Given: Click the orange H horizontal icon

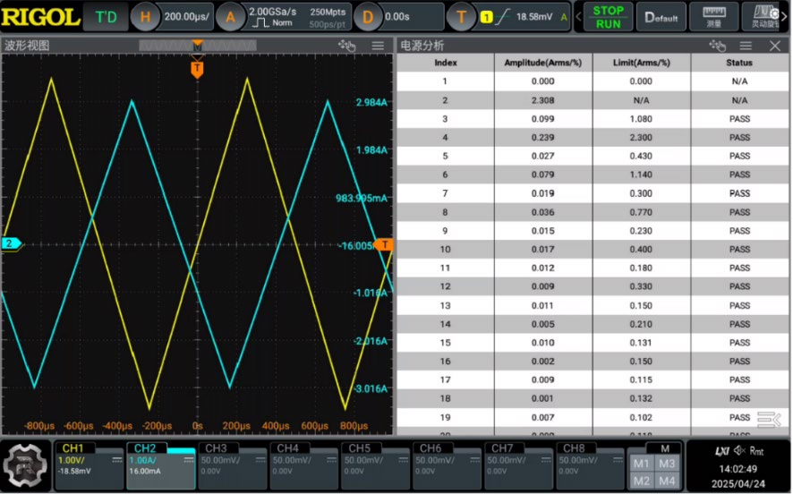Looking at the screenshot, I should pos(145,17).
